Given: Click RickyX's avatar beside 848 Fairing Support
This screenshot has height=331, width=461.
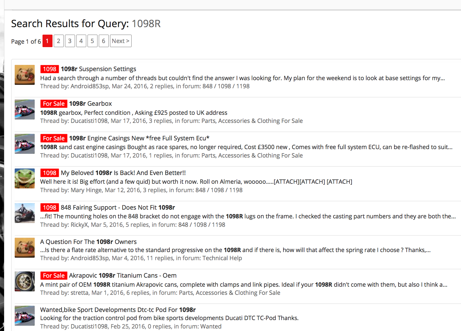Looking at the screenshot, I should click(25, 213).
